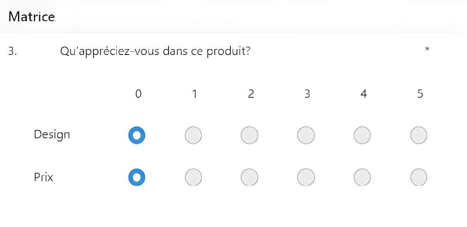The width and height of the screenshot is (467, 227).
Task: Set Prix rating to 3
Action: click(x=306, y=178)
